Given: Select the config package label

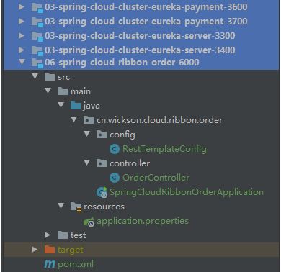Looking at the screenshot, I should pos(122,135).
